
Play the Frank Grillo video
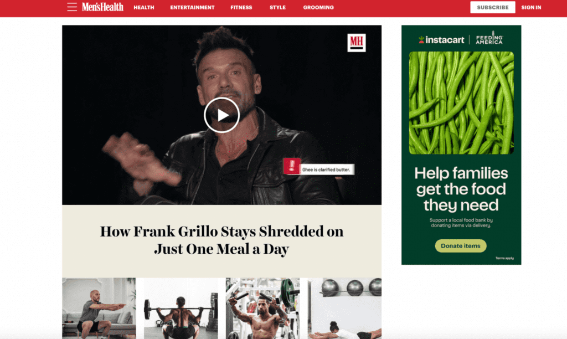click(221, 115)
